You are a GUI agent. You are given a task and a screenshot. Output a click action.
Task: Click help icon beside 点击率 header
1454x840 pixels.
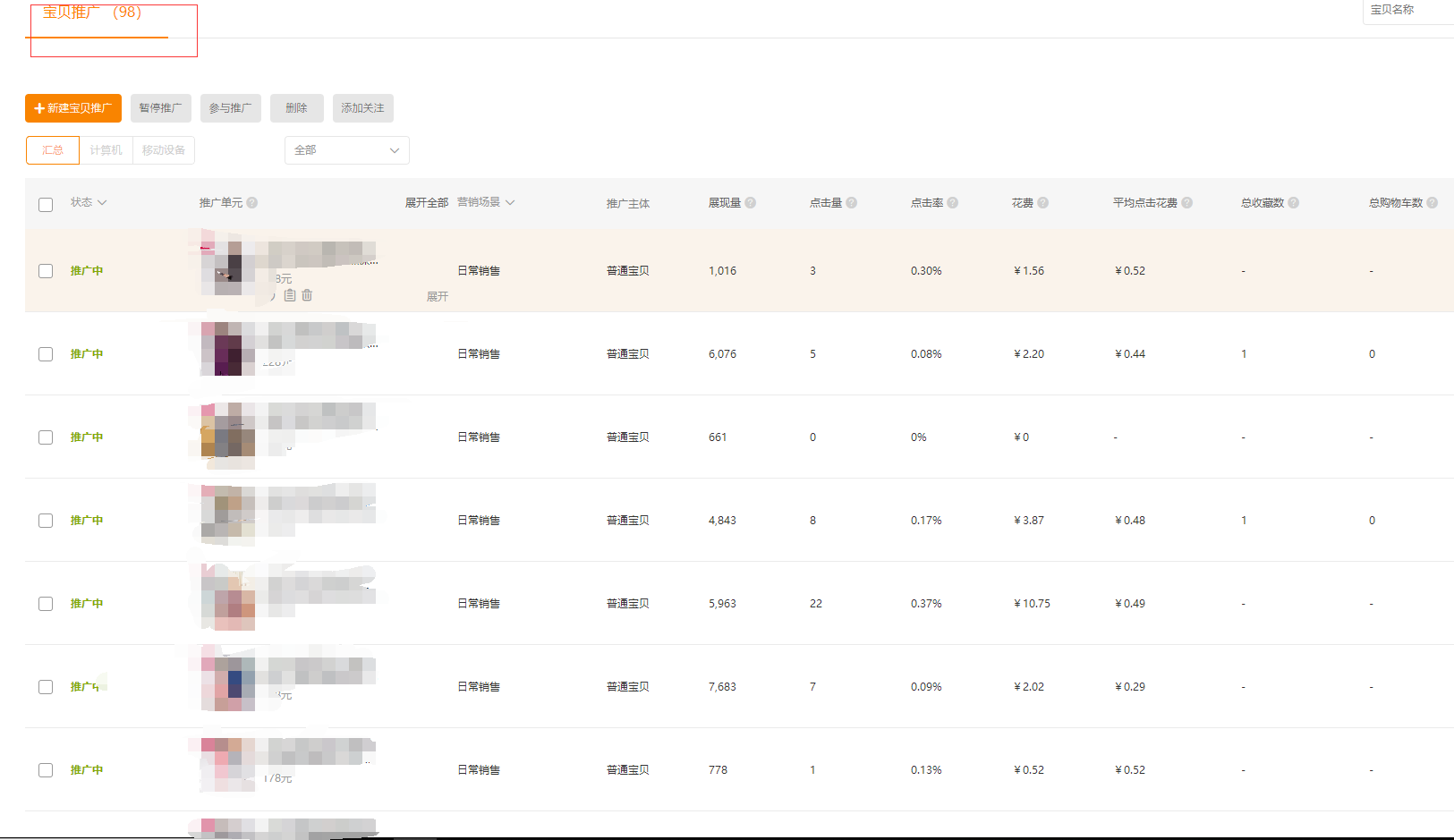coord(953,203)
